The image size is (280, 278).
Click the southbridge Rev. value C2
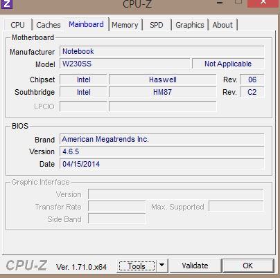tap(252, 92)
